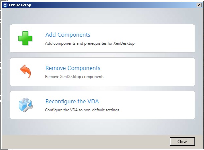Image resolution: width=204 pixels, height=150 pixels.
Task: Click the XenDesktop window title text
Action: click(x=17, y=5)
